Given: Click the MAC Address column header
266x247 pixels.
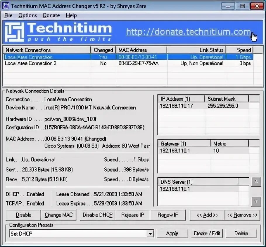Looking at the screenshot, I should (141, 50).
